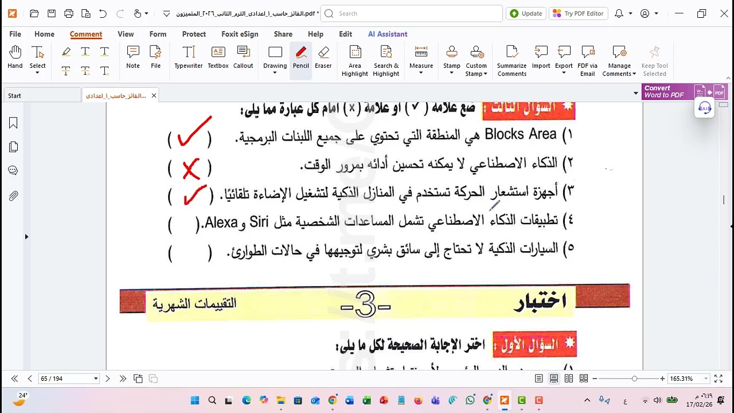This screenshot has width=734, height=413.
Task: Open the AI Assistant tab
Action: pos(388,34)
